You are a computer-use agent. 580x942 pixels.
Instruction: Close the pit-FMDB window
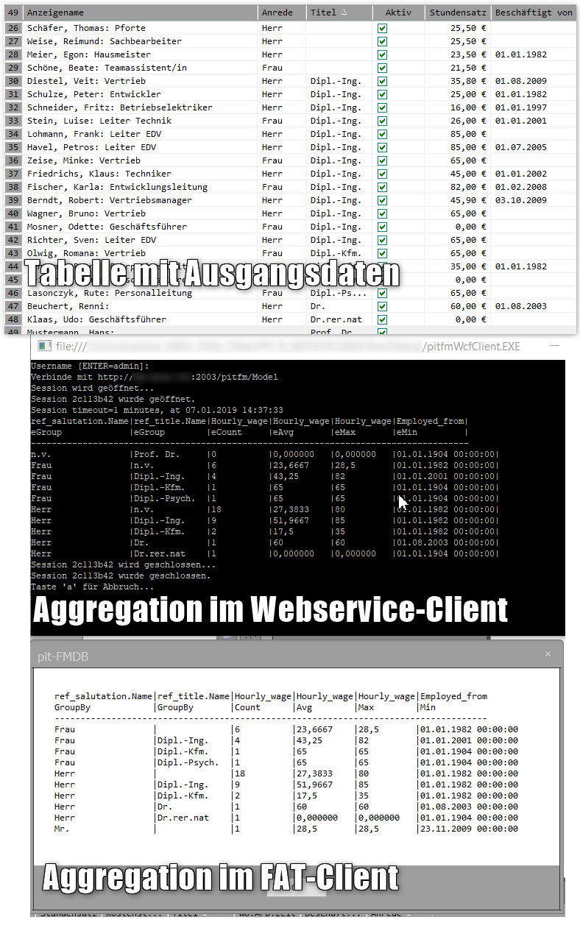point(548,654)
